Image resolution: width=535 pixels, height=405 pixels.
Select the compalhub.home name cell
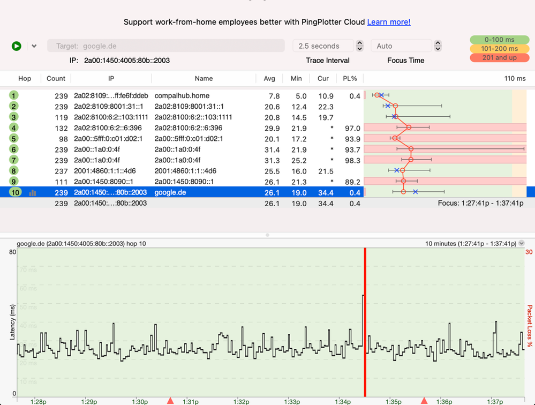point(182,96)
